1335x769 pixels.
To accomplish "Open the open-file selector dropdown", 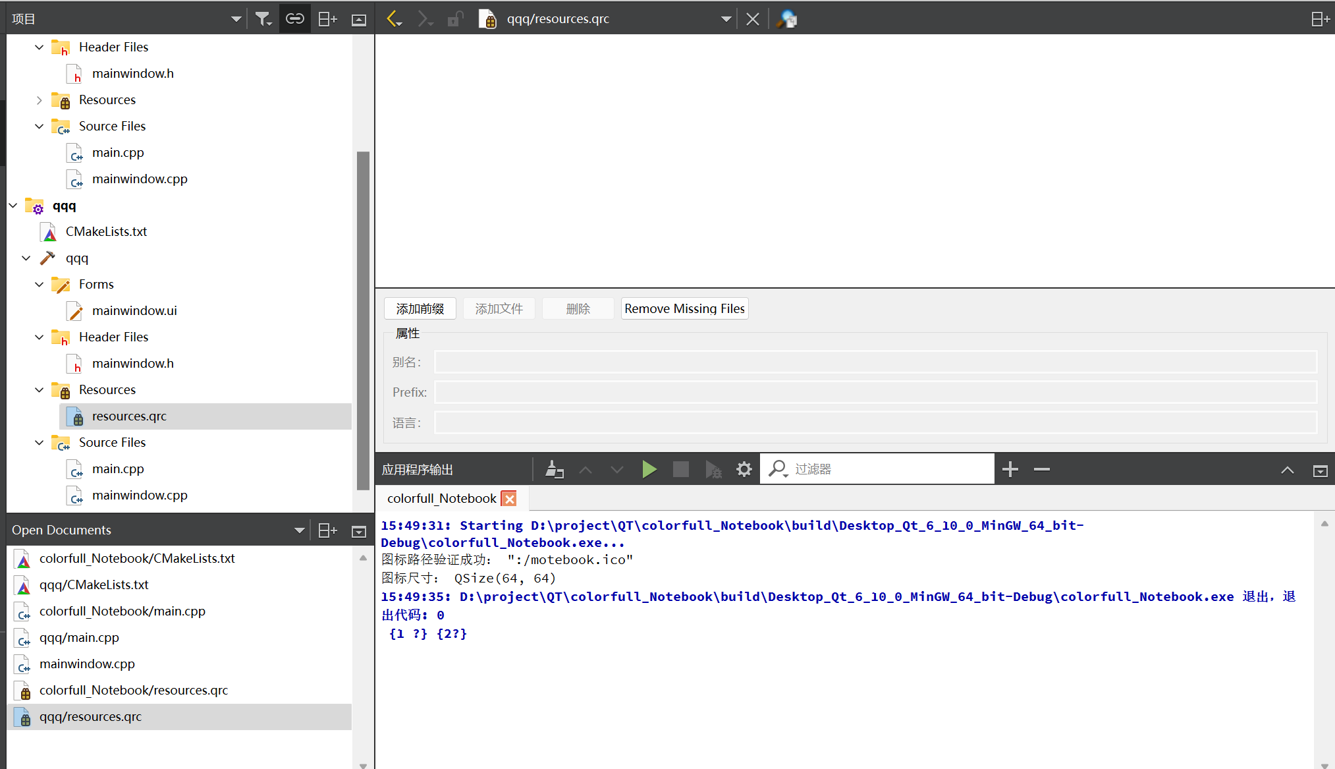I will [x=726, y=19].
